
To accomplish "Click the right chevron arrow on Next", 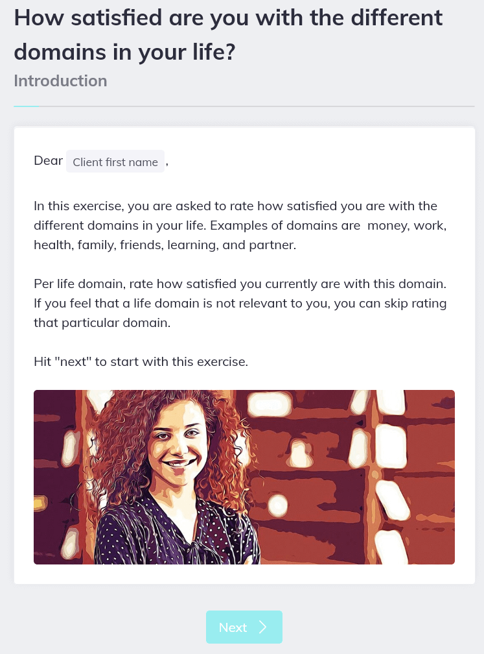I will (x=262, y=627).
